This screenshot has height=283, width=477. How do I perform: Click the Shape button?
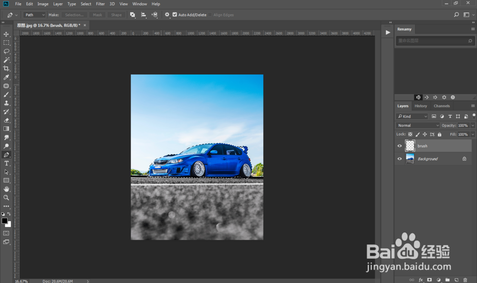pos(116,15)
